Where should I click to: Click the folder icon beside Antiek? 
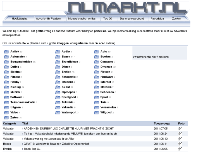[6, 52]
